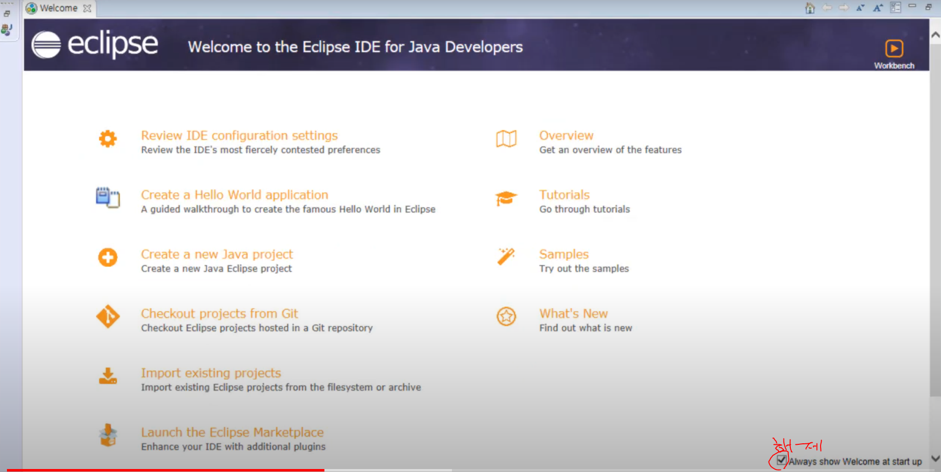Image resolution: width=941 pixels, height=472 pixels.
Task: Click the Overview map icon
Action: [506, 139]
